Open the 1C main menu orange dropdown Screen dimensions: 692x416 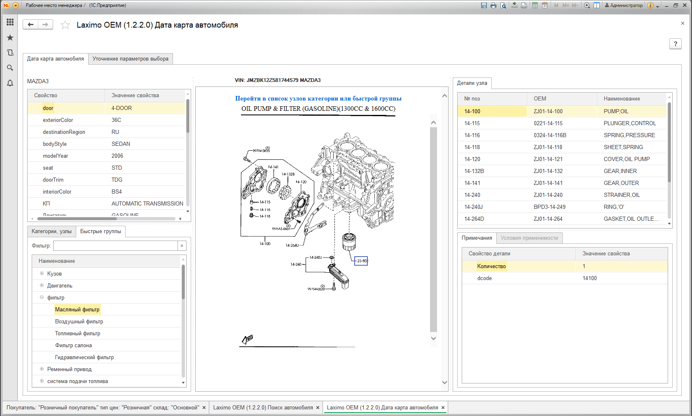pos(16,5)
